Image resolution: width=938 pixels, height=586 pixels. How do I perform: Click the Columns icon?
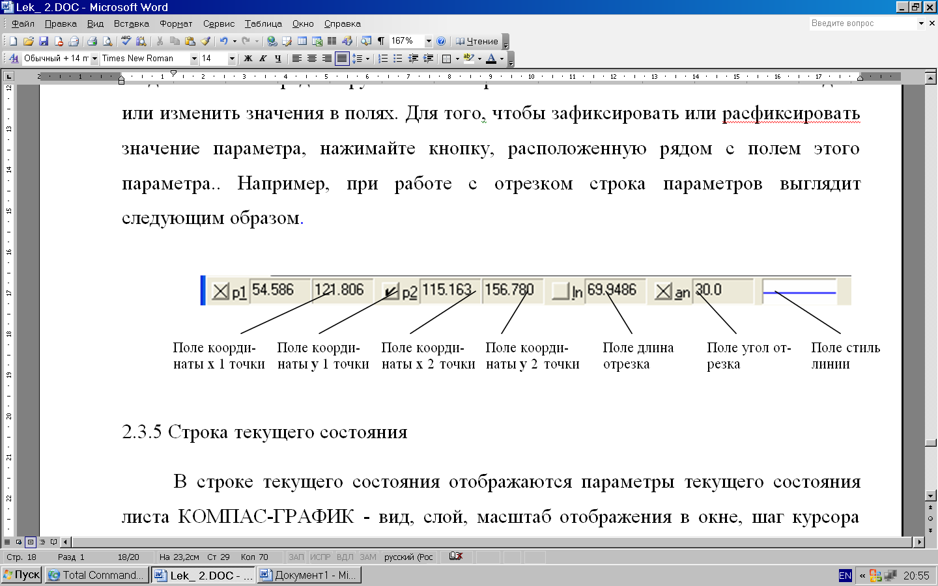[x=332, y=41]
